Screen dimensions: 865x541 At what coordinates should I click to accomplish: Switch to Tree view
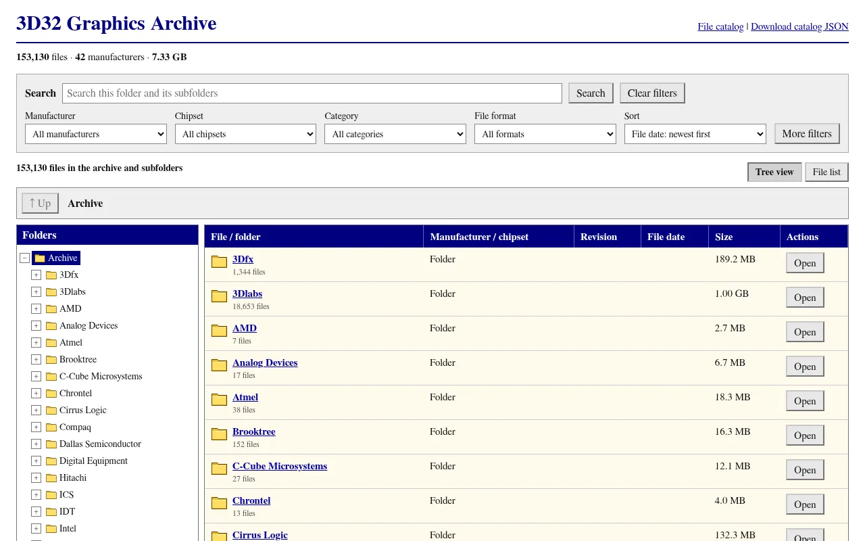pos(774,172)
